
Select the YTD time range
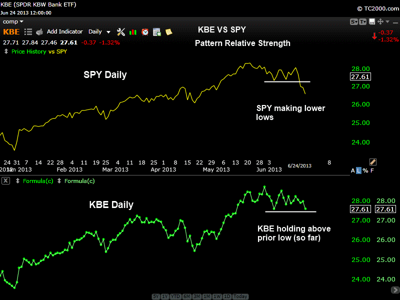click(175, 296)
